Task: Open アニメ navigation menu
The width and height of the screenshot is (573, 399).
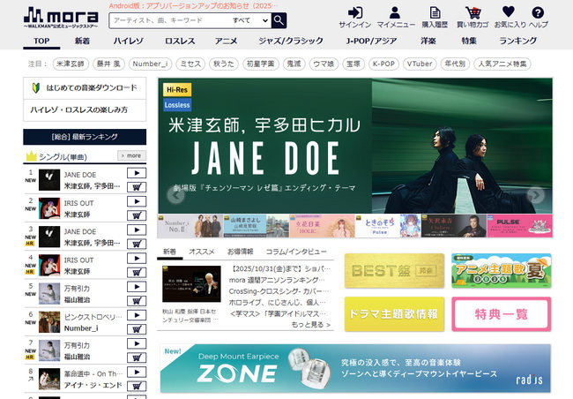Action: 226,41
